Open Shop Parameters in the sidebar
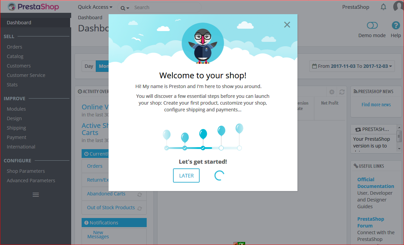 point(26,171)
